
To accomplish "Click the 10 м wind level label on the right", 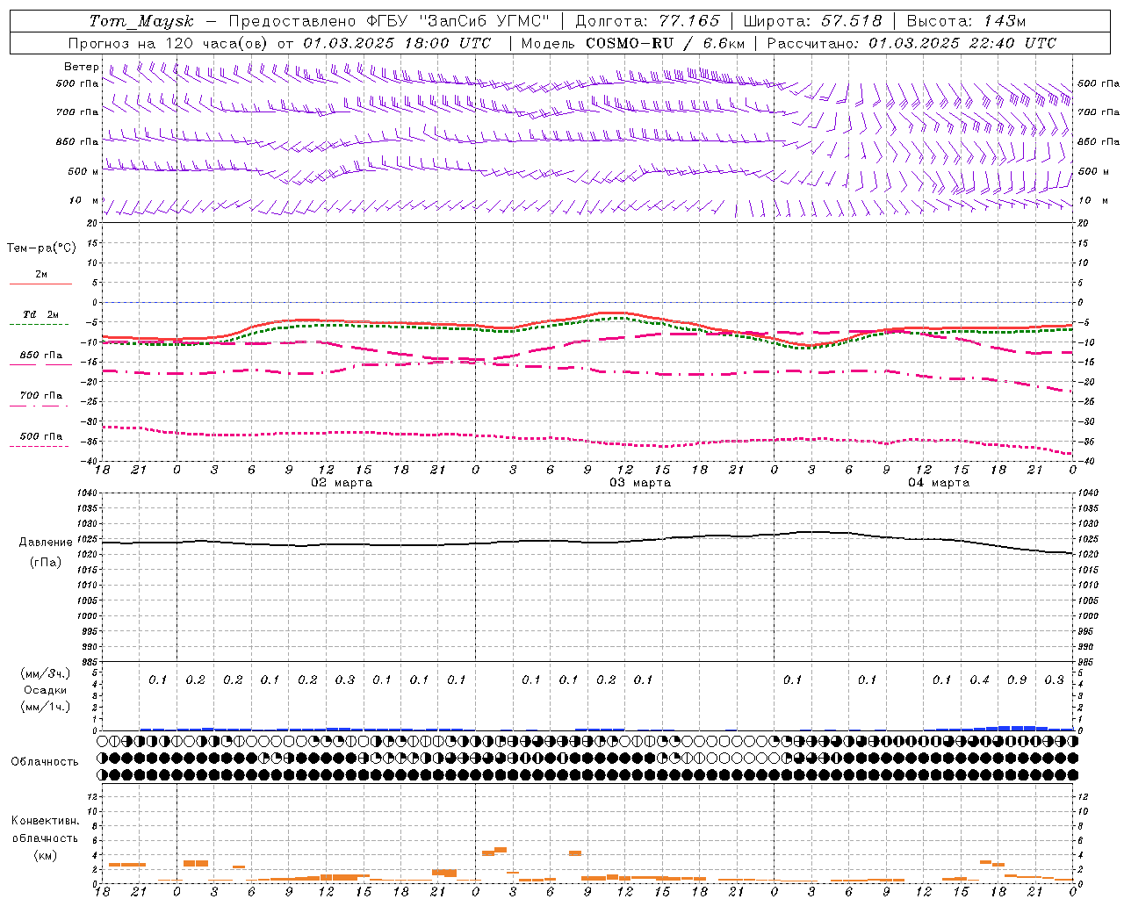I will point(1092,201).
